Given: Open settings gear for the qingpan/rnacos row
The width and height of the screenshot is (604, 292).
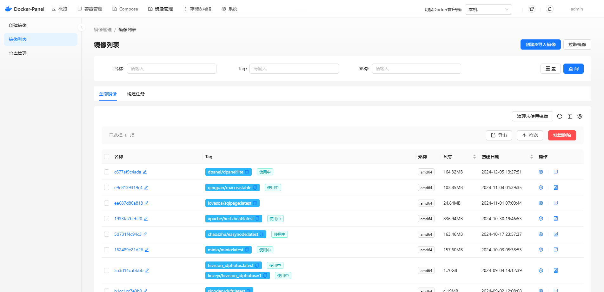Looking at the screenshot, I should (541, 187).
